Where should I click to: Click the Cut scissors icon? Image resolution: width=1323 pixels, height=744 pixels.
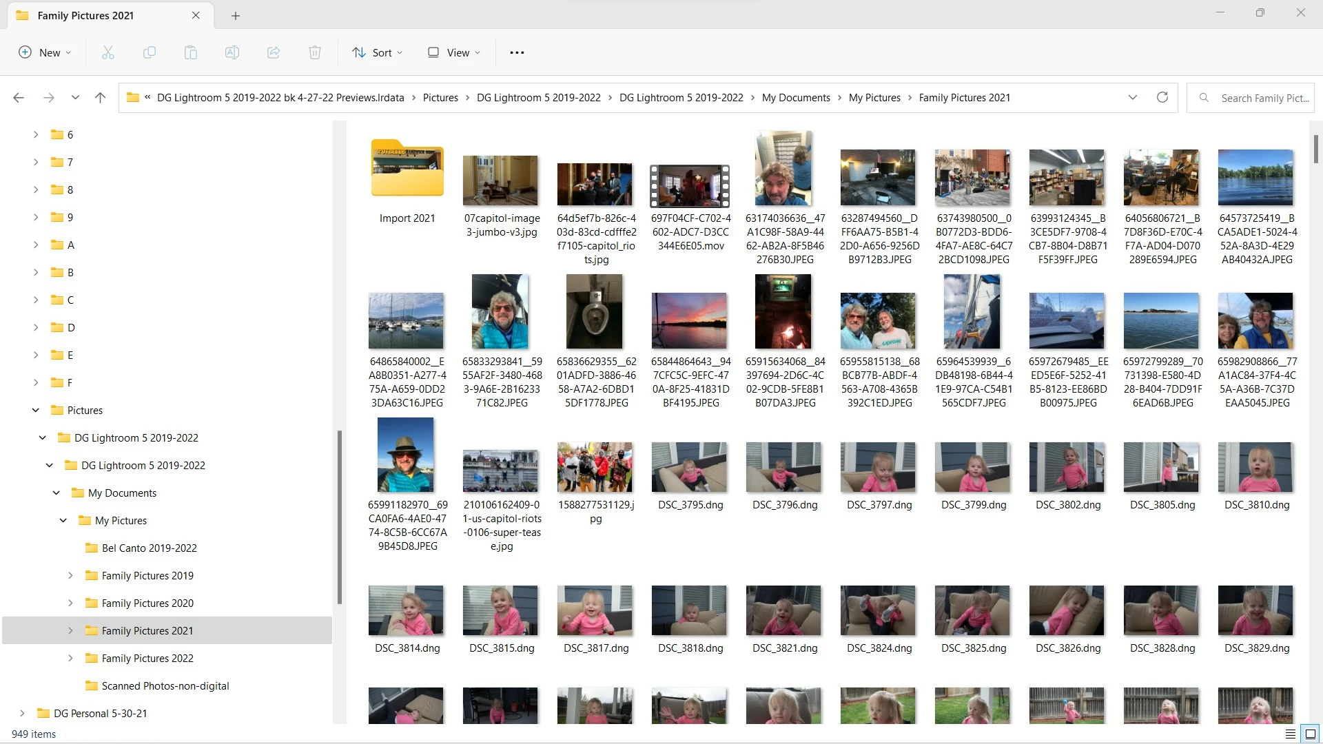(x=108, y=52)
